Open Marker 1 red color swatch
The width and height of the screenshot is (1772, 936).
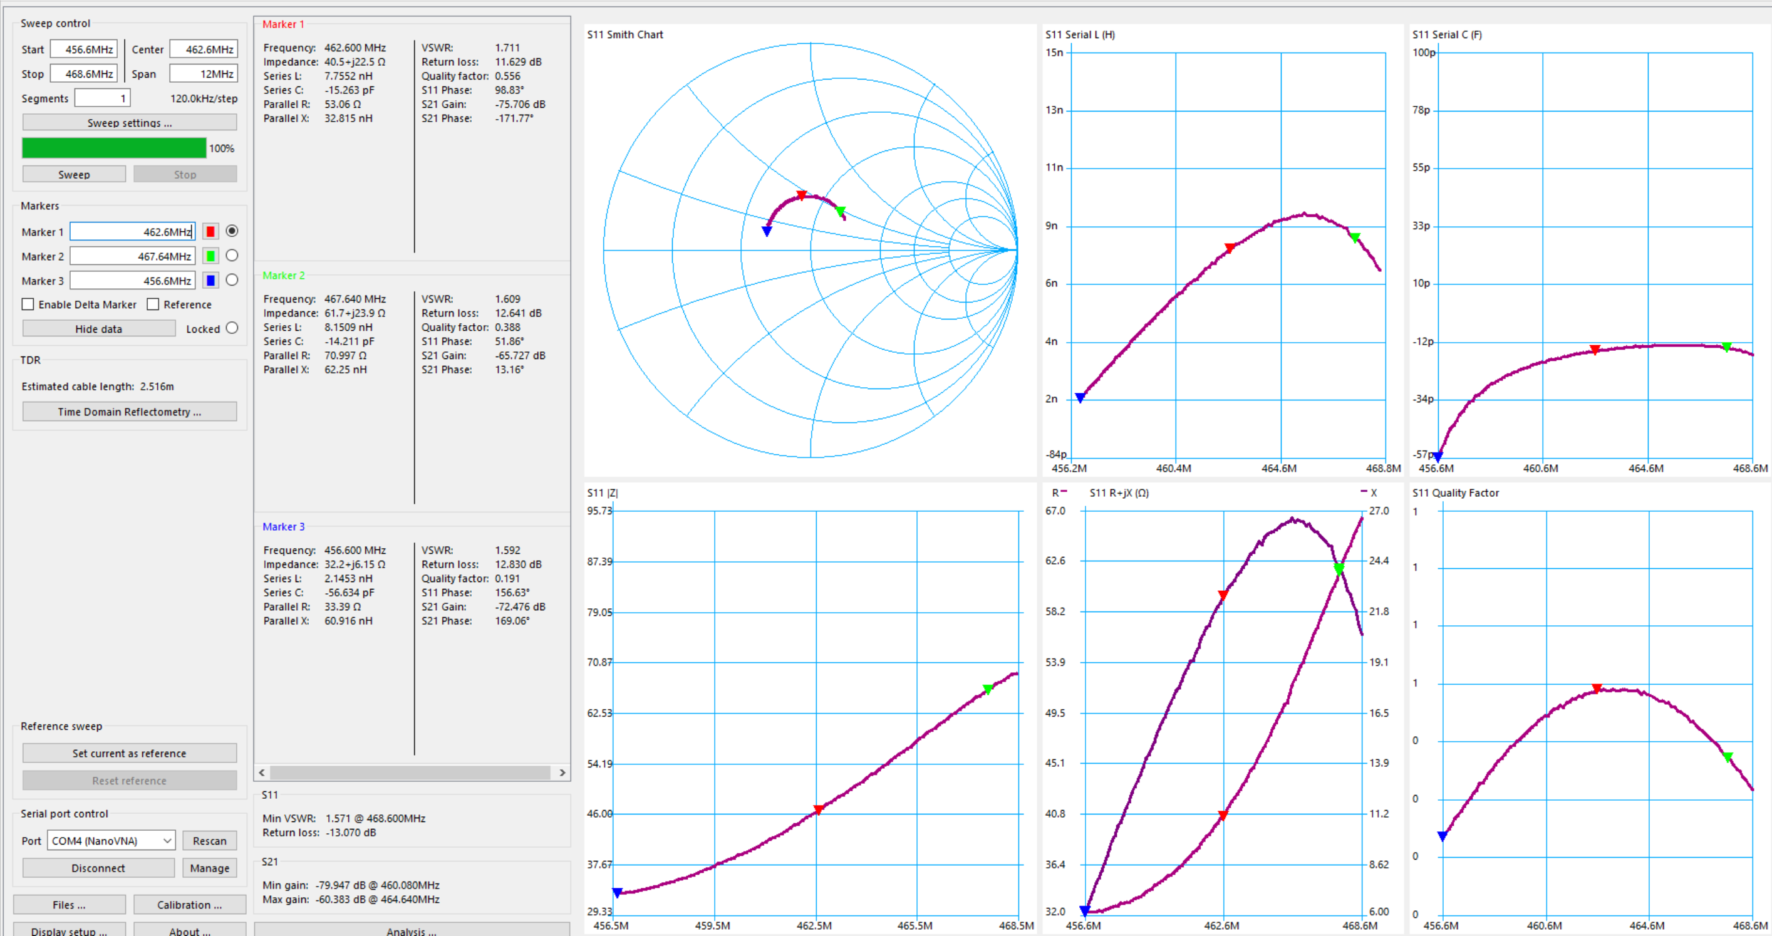tap(210, 231)
